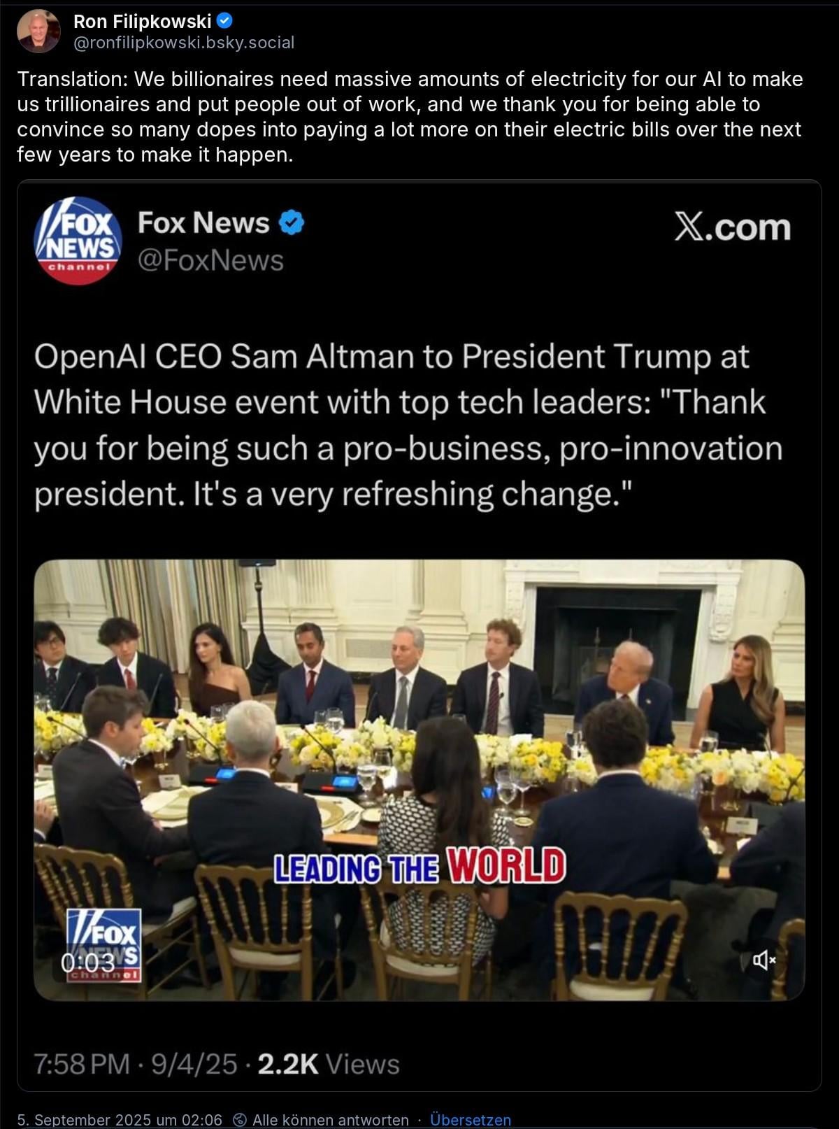Image resolution: width=839 pixels, height=1129 pixels.
Task: Click the blue verified badge beside Ron Filipkowski
Action: click(x=225, y=21)
